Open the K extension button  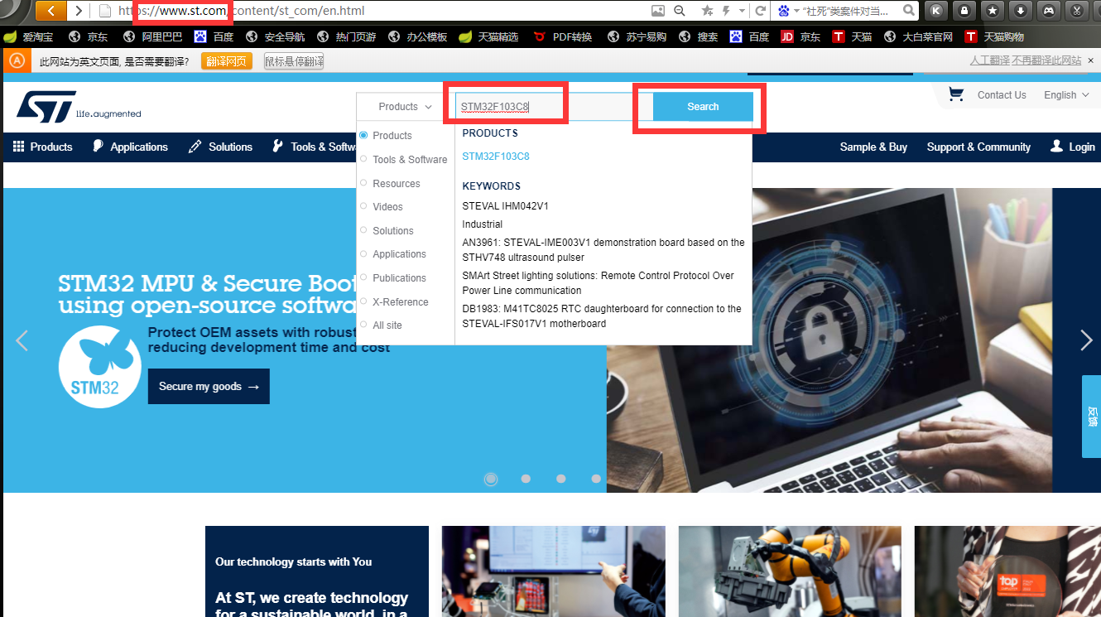pyautogui.click(x=936, y=11)
